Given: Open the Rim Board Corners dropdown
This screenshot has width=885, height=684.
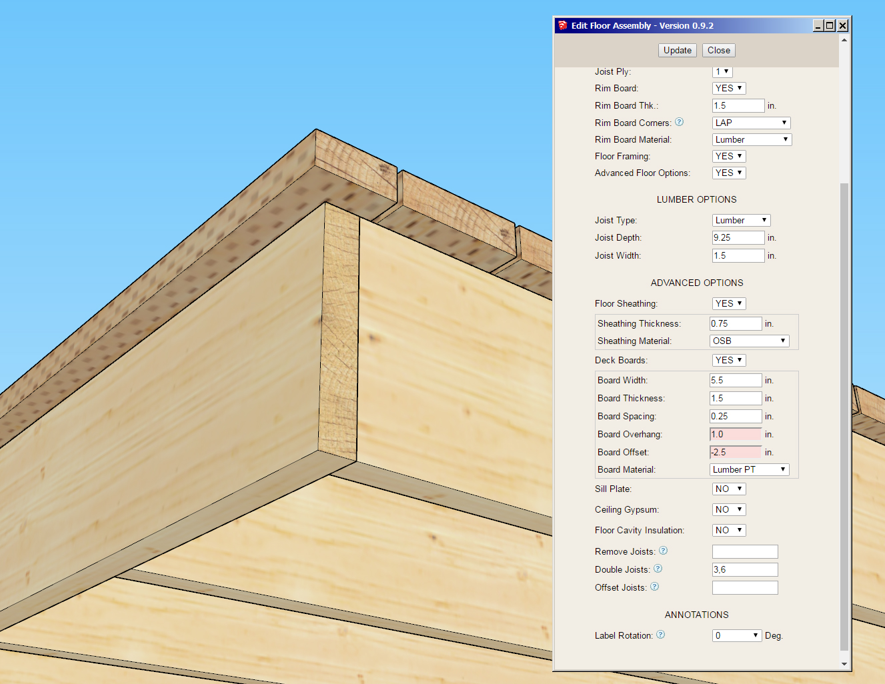Looking at the screenshot, I should 751,123.
